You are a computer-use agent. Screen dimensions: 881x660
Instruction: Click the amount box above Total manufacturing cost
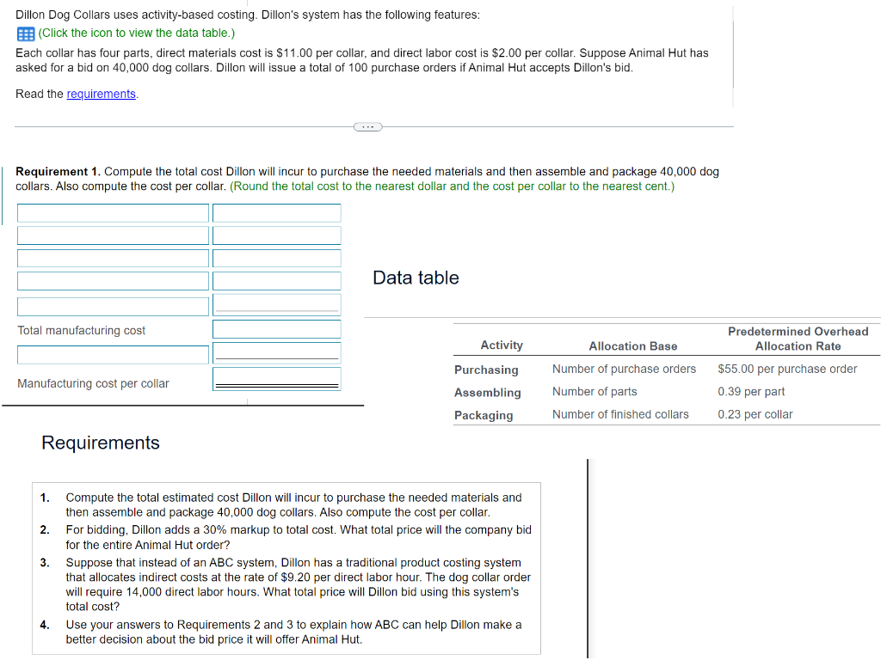(x=275, y=305)
